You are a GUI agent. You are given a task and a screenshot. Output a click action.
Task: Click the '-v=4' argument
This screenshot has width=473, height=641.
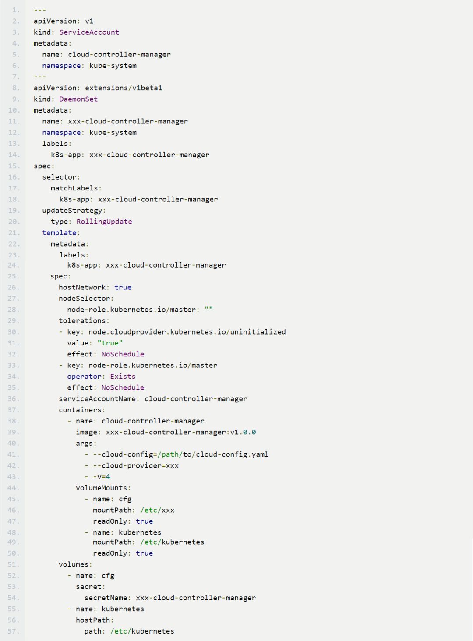coord(97,477)
